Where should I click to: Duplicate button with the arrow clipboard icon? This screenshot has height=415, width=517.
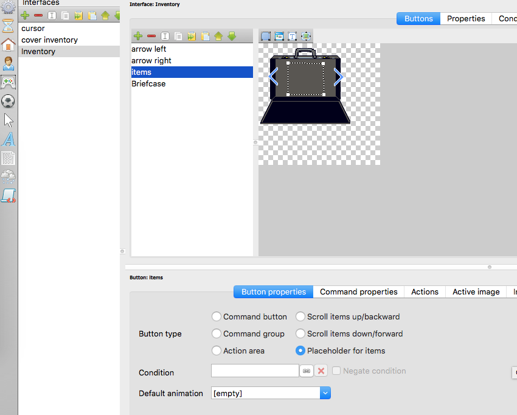[x=192, y=36]
